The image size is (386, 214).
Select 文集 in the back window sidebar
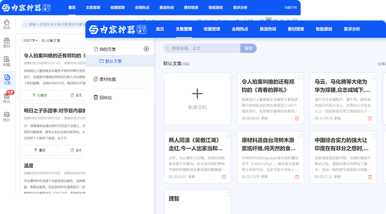(7, 80)
